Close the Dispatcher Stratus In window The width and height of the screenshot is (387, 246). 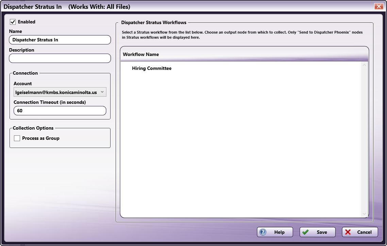point(378,6)
